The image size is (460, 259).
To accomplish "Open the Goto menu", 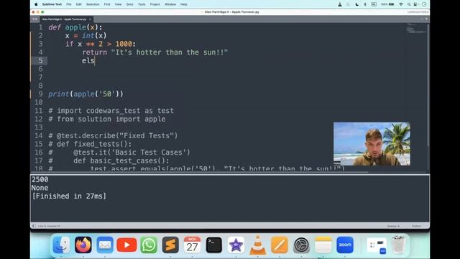I will (x=129, y=4).
